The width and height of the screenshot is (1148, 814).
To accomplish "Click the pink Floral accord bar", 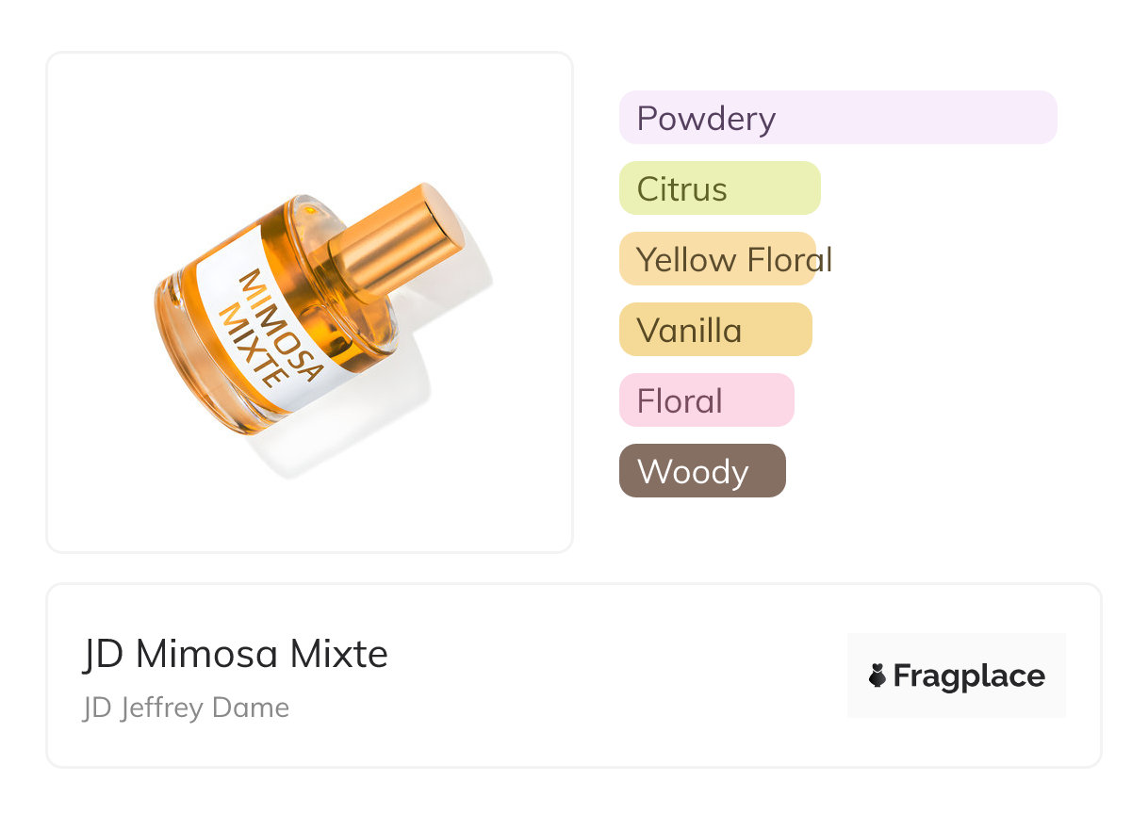I will [706, 400].
